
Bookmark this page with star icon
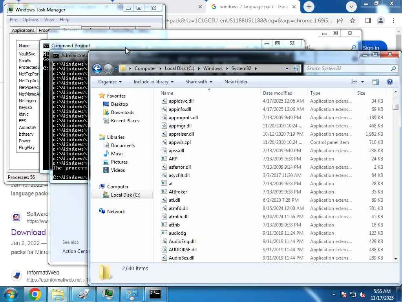click(x=353, y=20)
